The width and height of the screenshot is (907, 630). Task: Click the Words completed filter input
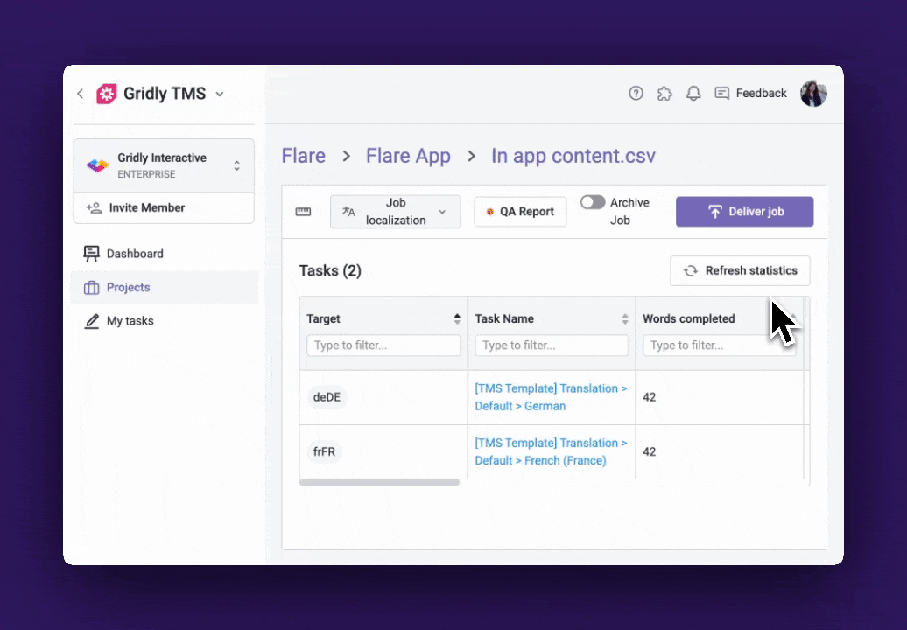point(720,346)
